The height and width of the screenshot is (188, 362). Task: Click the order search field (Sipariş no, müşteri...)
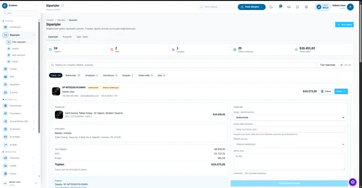(x=182, y=65)
